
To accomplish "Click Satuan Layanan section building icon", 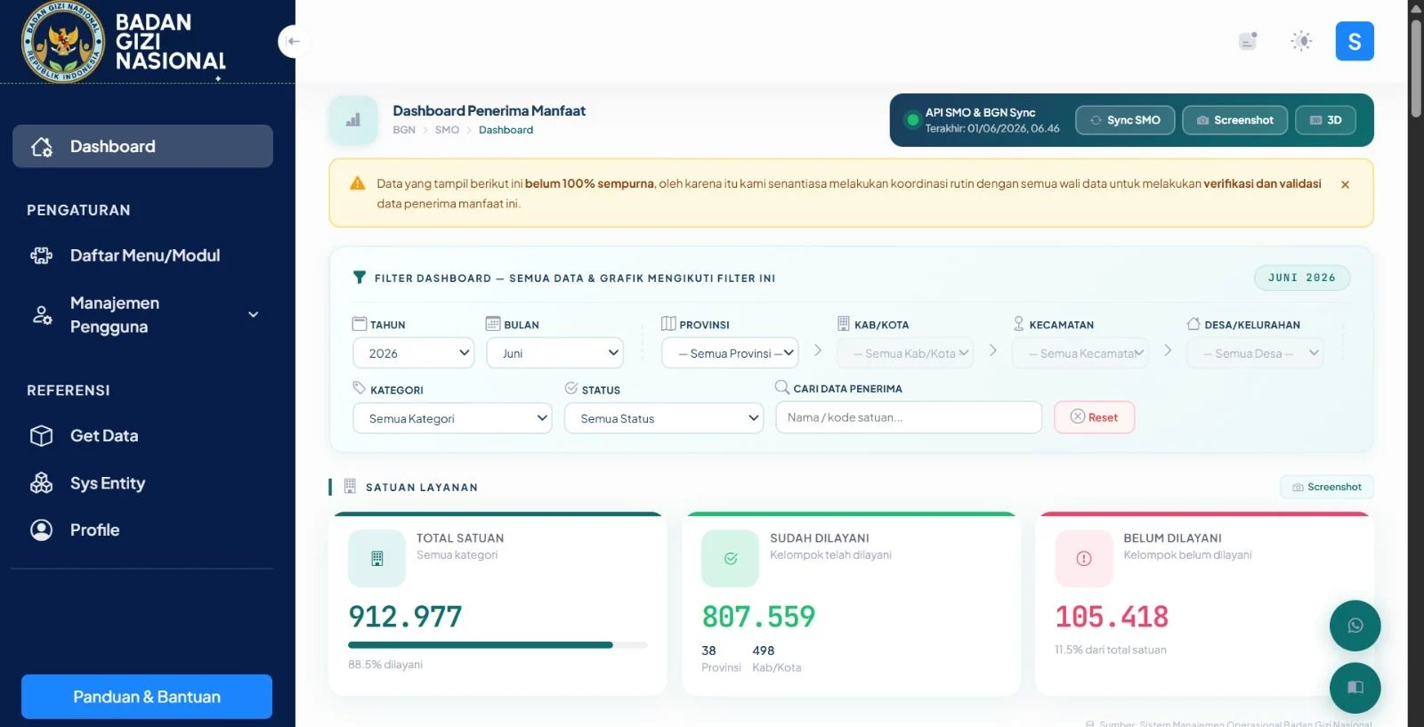I will [350, 487].
